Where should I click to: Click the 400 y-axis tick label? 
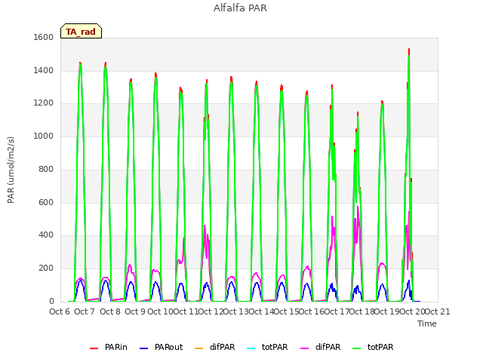(46, 235)
